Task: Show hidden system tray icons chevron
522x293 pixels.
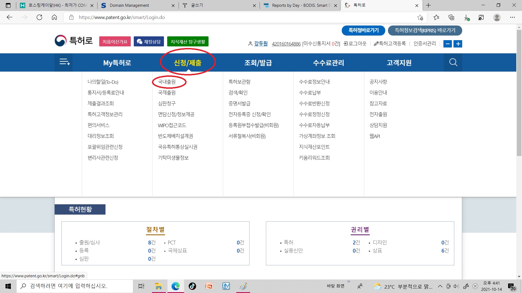Action: click(440, 286)
